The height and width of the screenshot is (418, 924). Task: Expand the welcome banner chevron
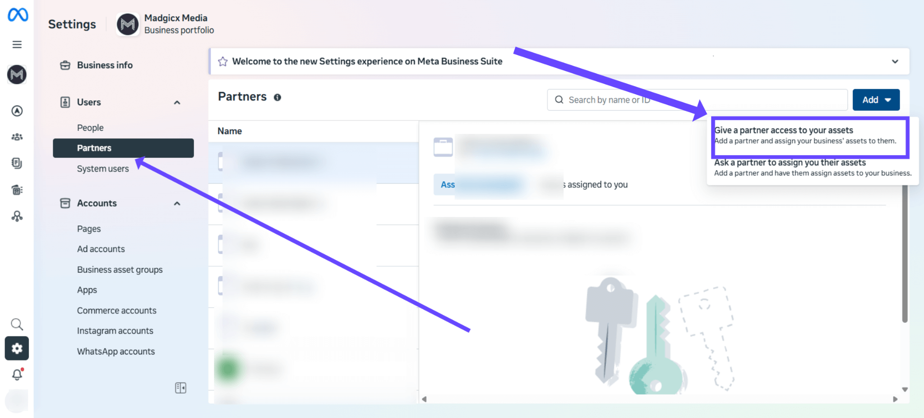[x=895, y=62]
